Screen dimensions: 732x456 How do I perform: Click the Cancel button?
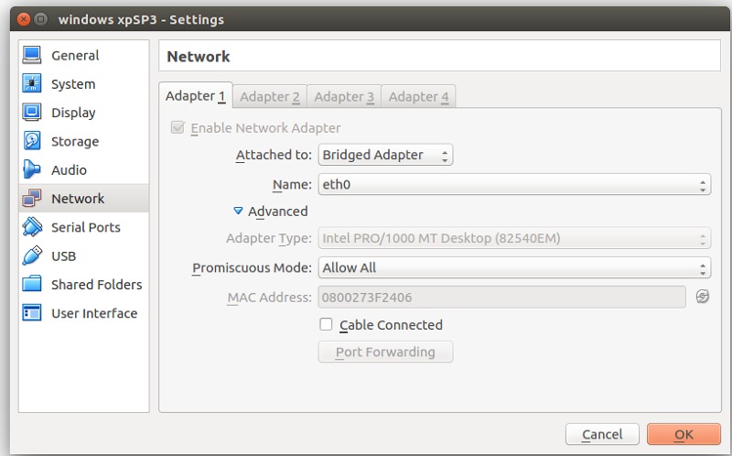(601, 435)
